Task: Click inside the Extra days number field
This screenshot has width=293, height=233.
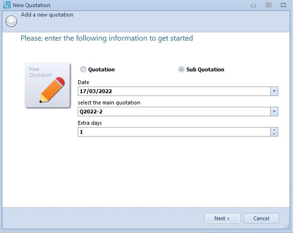Action: (x=174, y=132)
